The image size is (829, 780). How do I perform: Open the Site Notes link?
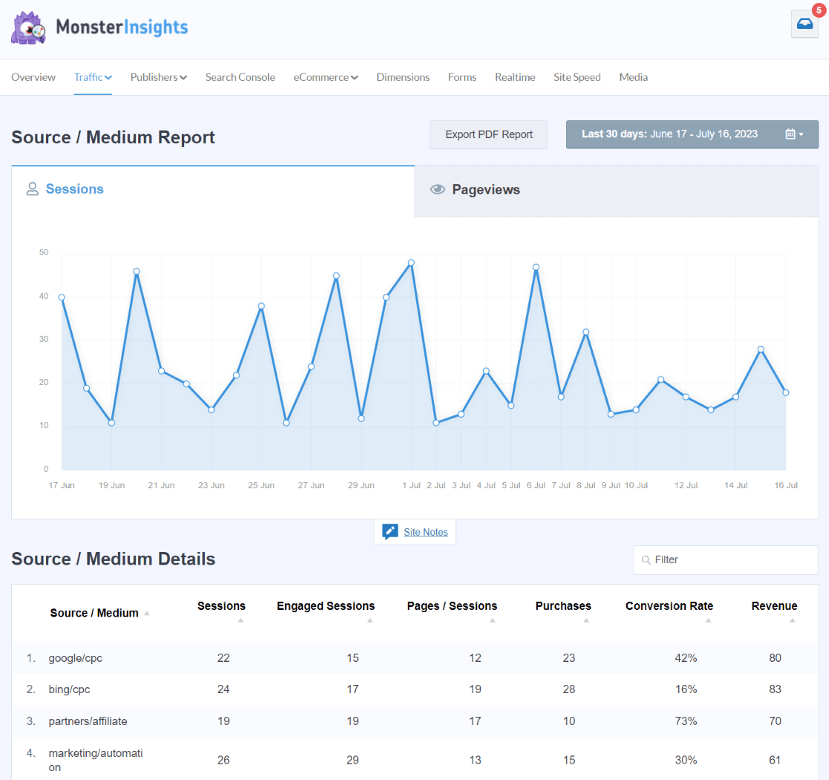click(426, 532)
